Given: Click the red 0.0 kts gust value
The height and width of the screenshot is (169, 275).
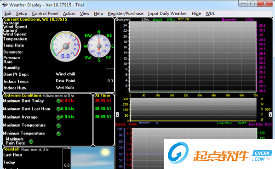Looking at the screenshot, I should tap(68, 101).
